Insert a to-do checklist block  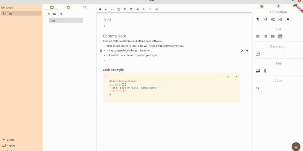tap(273, 37)
